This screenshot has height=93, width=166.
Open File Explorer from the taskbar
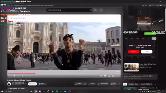click(x=31, y=91)
